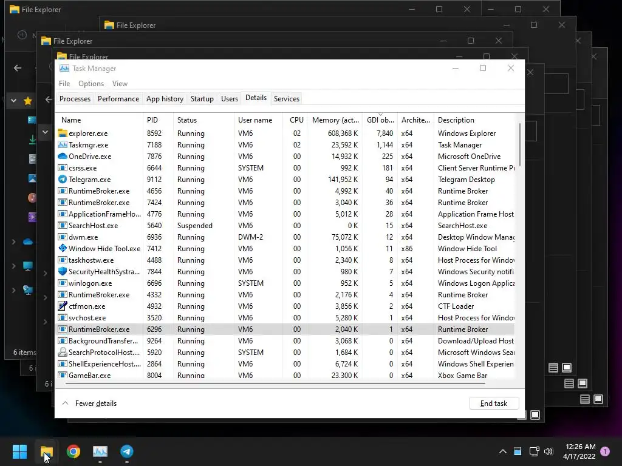The height and width of the screenshot is (466, 622).
Task: Expand the This PC tree node
Action: 13,266
